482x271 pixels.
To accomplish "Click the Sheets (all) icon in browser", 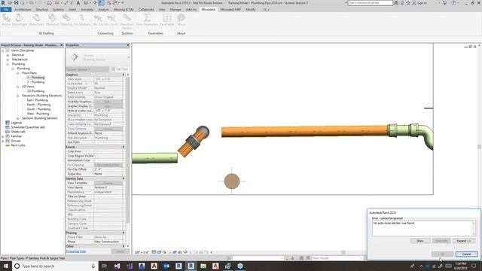I will coord(8,132).
